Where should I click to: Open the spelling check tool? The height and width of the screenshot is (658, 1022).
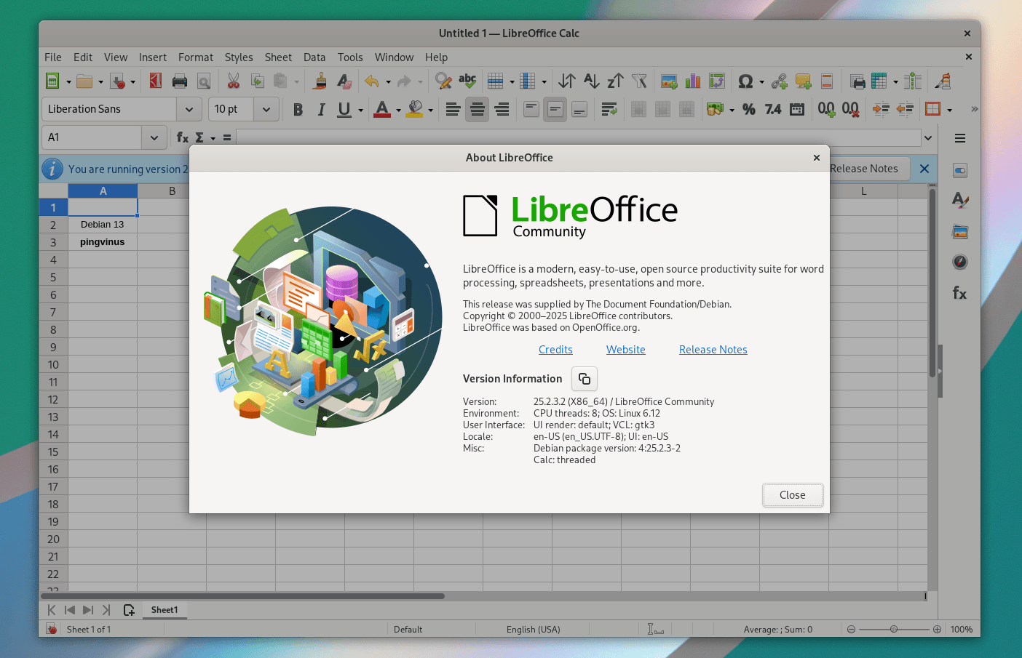pyautogui.click(x=467, y=81)
